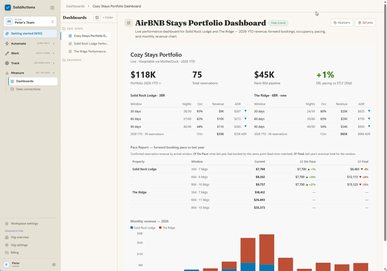This screenshot has width=387, height=271.
Task: Collapse the sidebar with the panel icon
Action: pyautogui.click(x=52, y=8)
